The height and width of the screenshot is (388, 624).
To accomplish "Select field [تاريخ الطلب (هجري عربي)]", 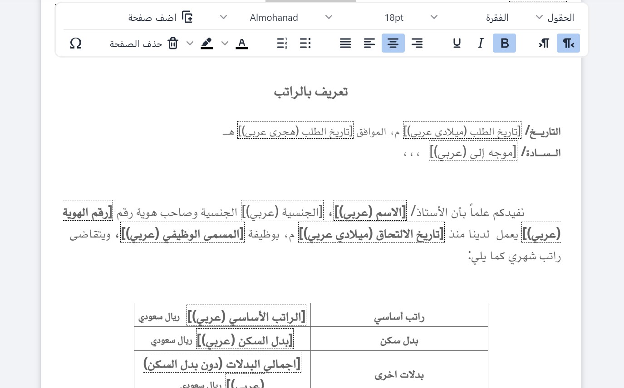I will coord(295,130).
